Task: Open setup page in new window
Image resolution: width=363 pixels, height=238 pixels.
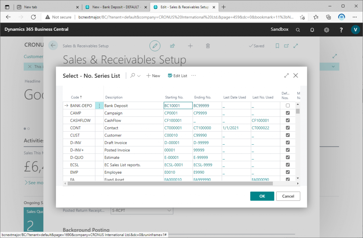Action: point(286,46)
